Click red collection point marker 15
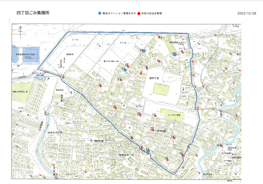Screen dimensions: 263x184 click(159, 37)
